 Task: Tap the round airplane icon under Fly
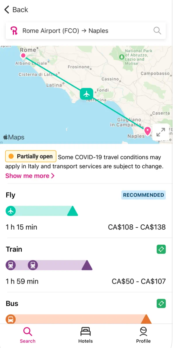(x=11, y=211)
